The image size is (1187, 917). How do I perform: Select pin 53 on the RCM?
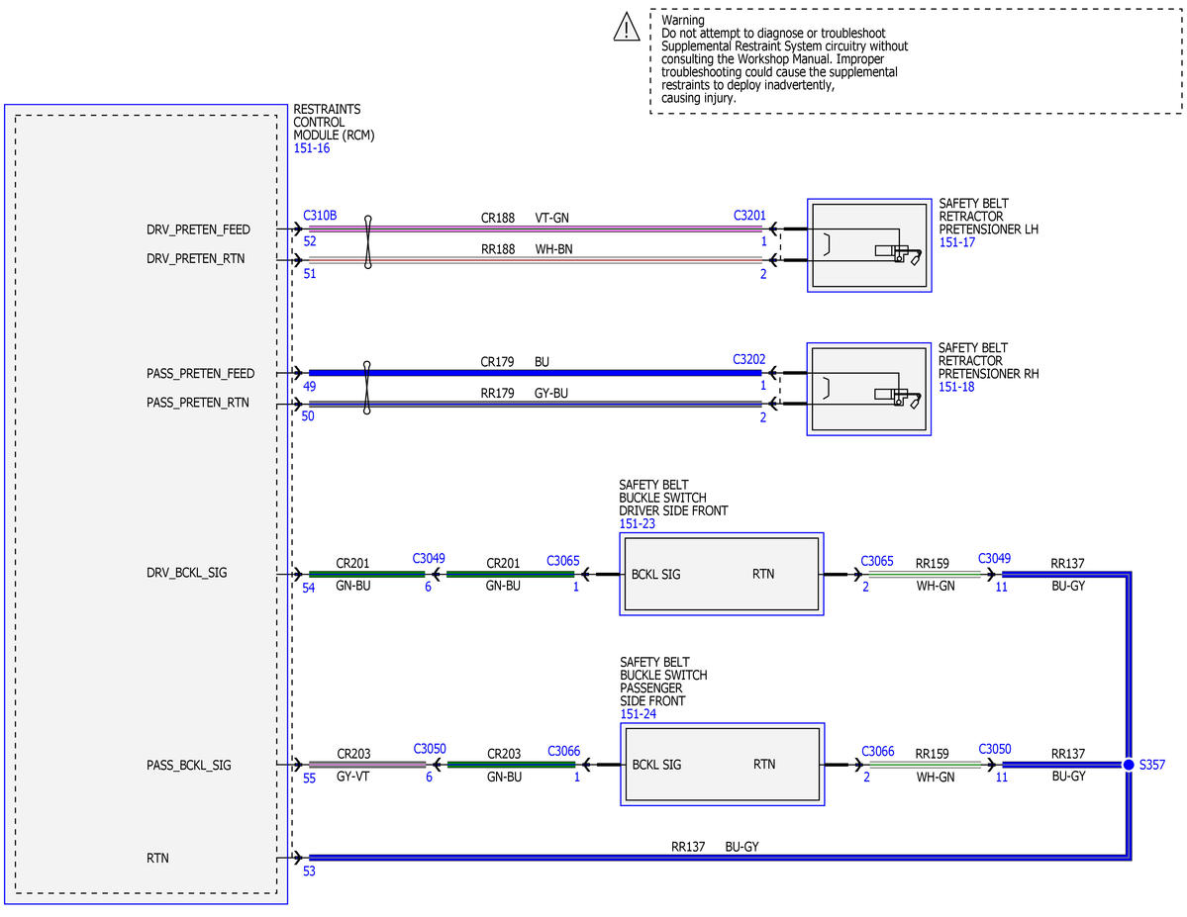(x=309, y=871)
